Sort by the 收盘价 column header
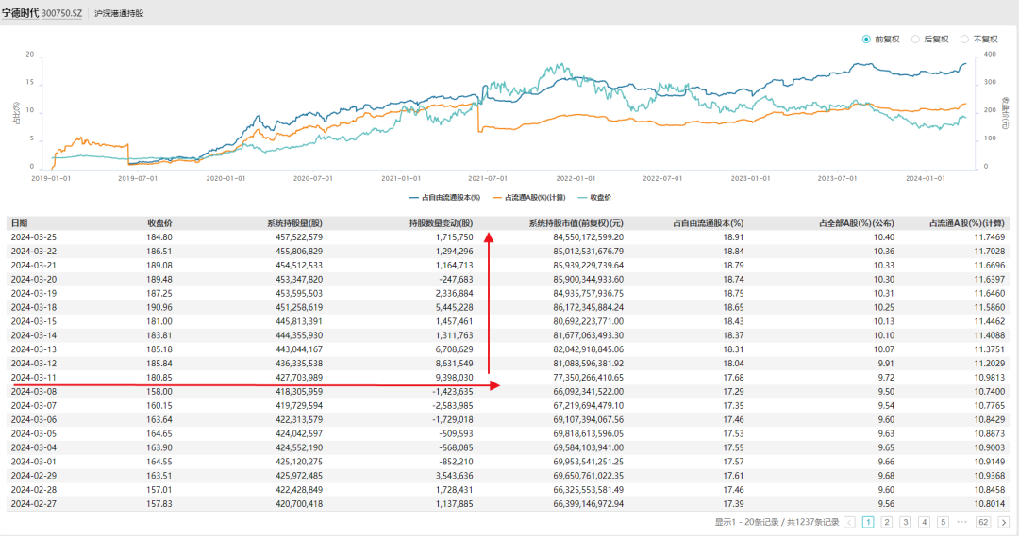 [x=159, y=223]
